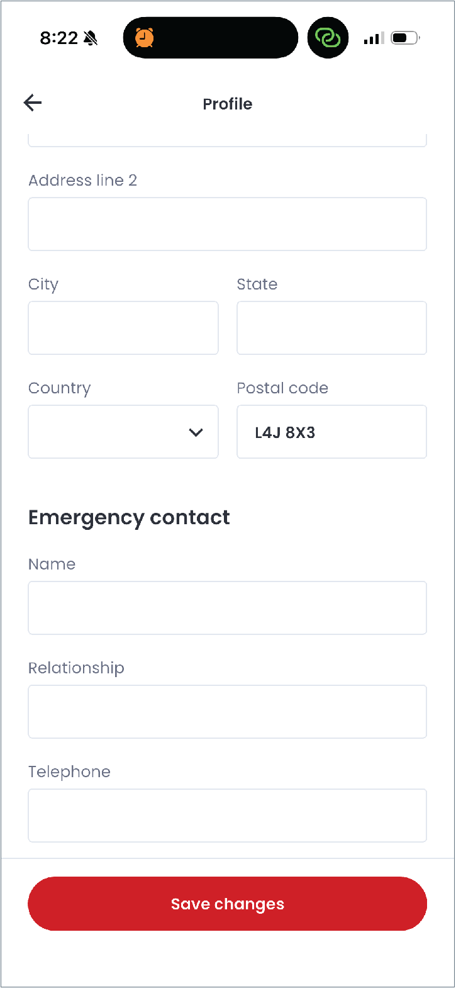The image size is (456, 988).
Task: Select the State input field
Action: click(332, 328)
